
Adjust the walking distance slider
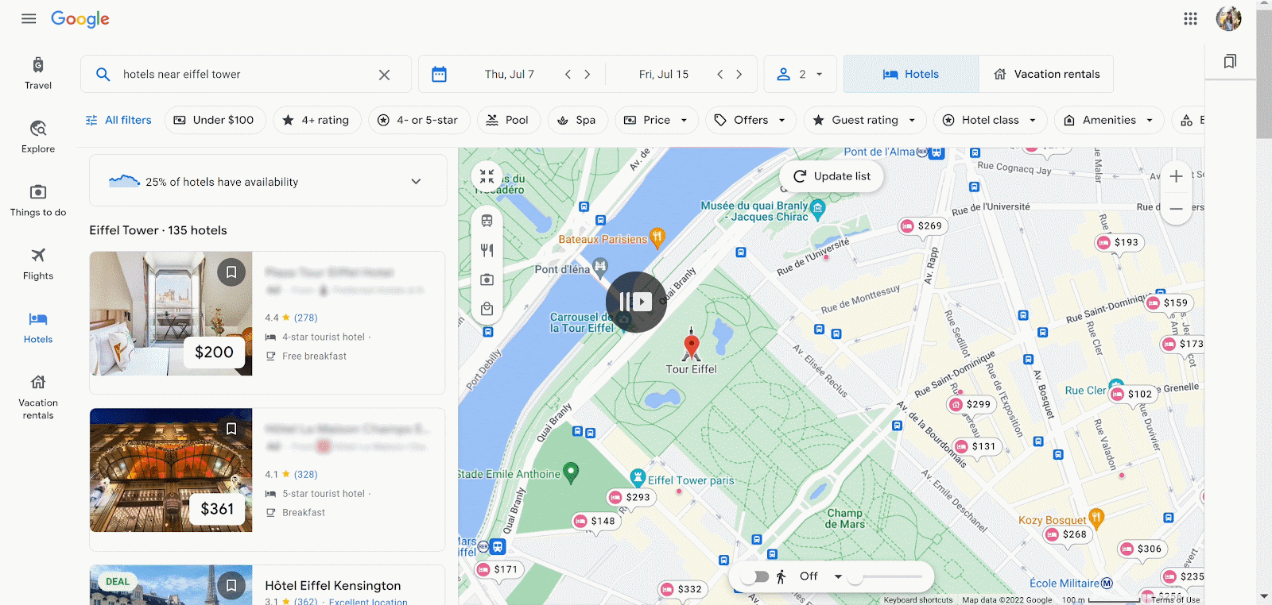click(856, 576)
